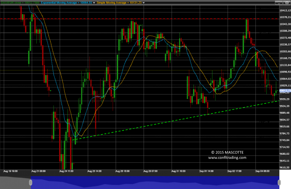Click the 10203,66 price axis label
Viewport: 291px width, 189px height.
point(285,52)
